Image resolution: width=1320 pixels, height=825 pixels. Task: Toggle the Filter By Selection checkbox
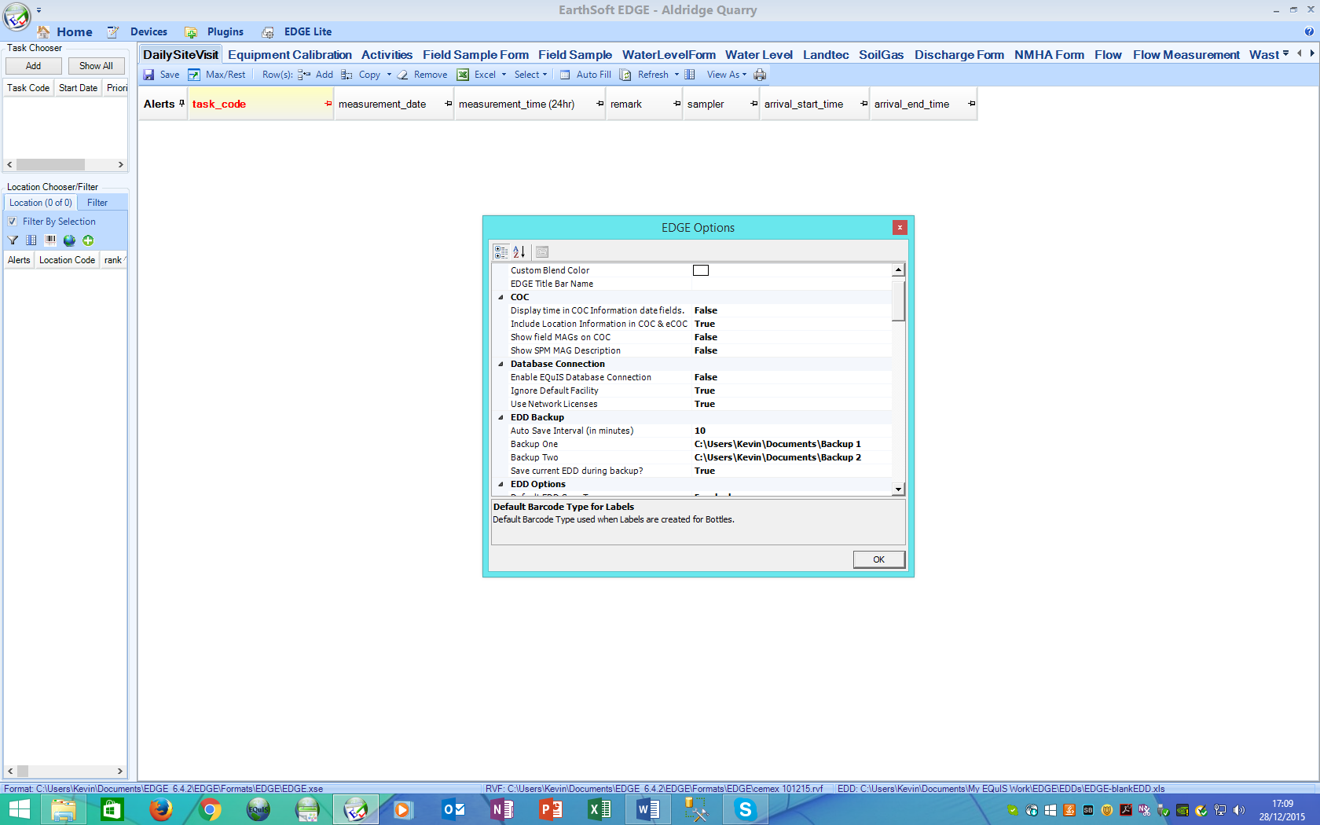[x=12, y=222]
